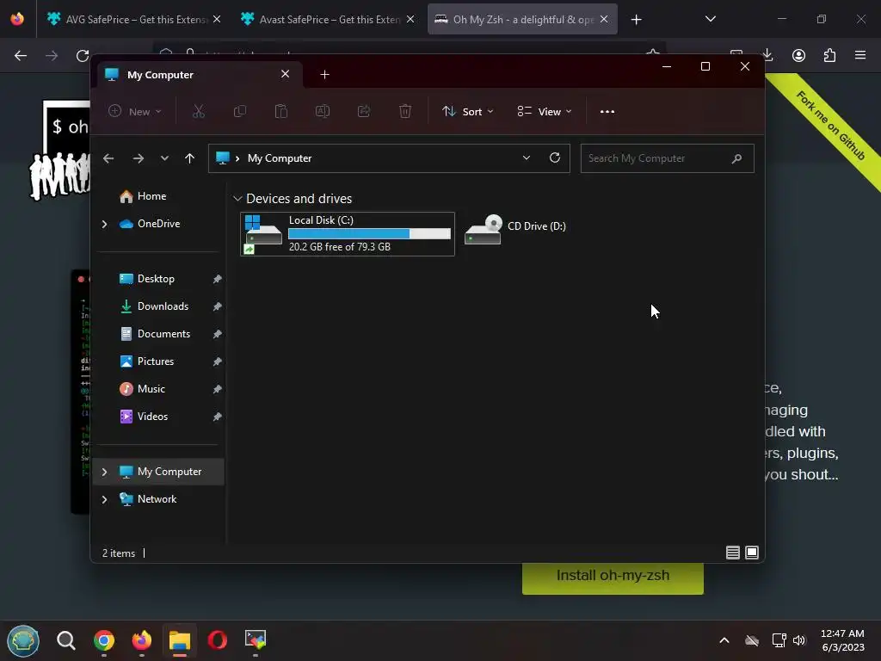Open the New item dropdown
This screenshot has height=661, width=881.
click(135, 111)
